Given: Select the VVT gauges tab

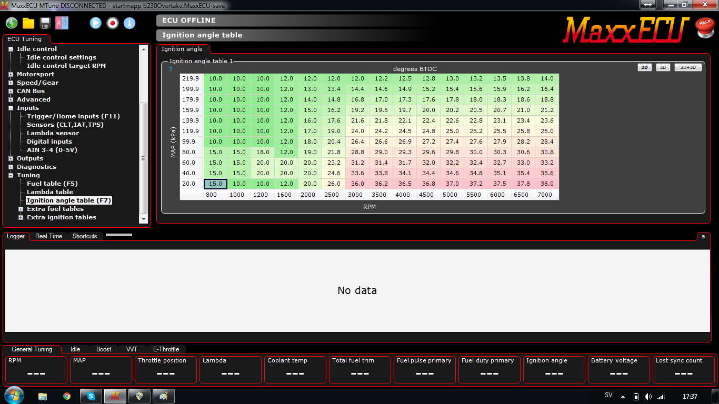Looking at the screenshot, I should click(x=132, y=349).
